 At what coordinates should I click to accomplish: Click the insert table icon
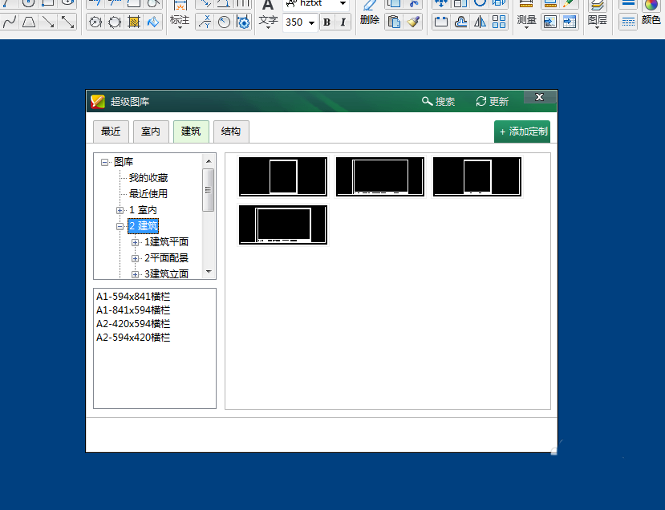pos(570,22)
